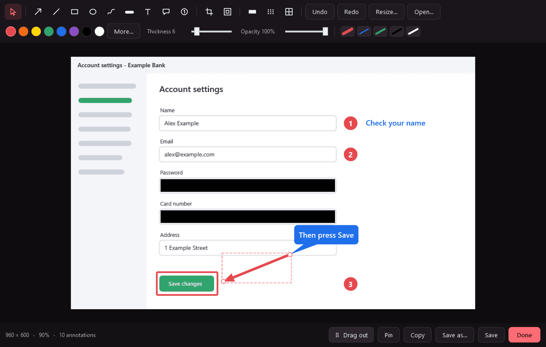
Task: Activate the crop tool
Action: point(209,12)
